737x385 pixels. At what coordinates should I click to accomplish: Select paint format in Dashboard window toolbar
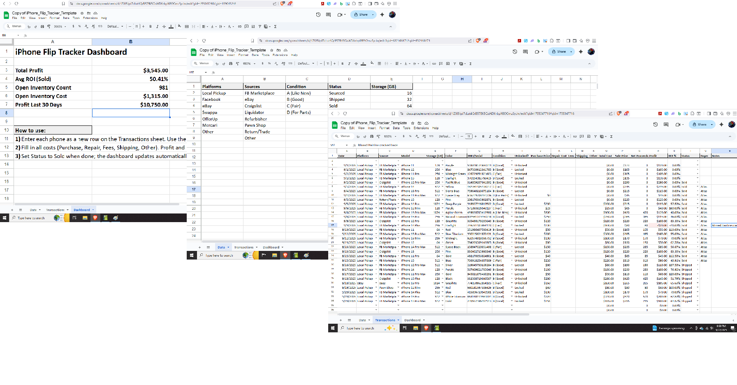(x=49, y=26)
